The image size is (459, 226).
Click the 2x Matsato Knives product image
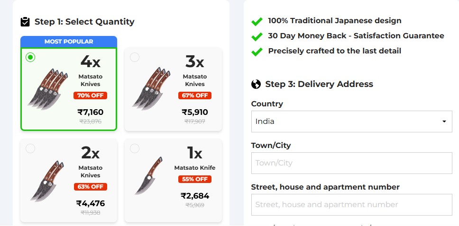(46, 182)
